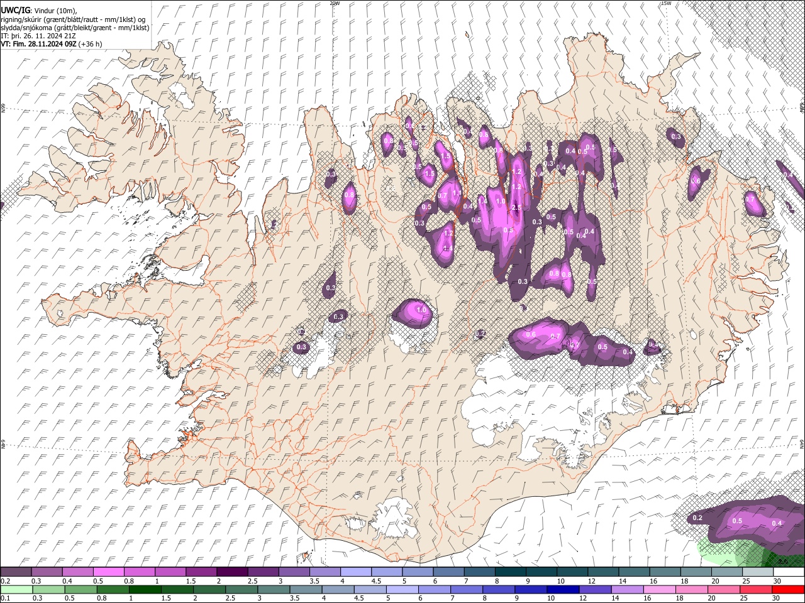805x603 pixels.
Task: Click the 20W longitude label at the top edge
Action: tap(335, 3)
